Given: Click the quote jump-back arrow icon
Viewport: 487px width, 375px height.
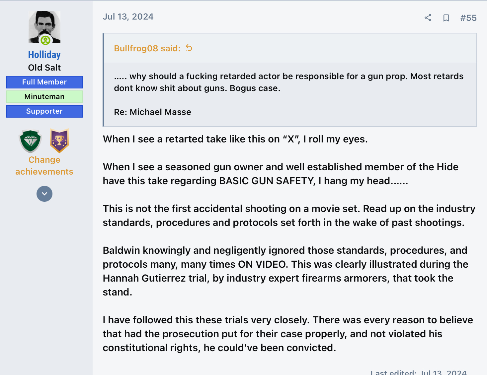Looking at the screenshot, I should tap(189, 48).
